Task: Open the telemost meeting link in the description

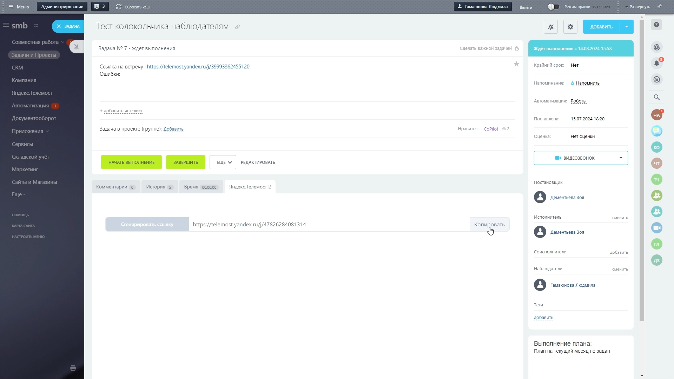Action: pyautogui.click(x=198, y=66)
